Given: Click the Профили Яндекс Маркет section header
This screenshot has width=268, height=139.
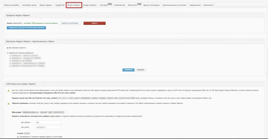Looking at the screenshot, I should [x=134, y=15].
